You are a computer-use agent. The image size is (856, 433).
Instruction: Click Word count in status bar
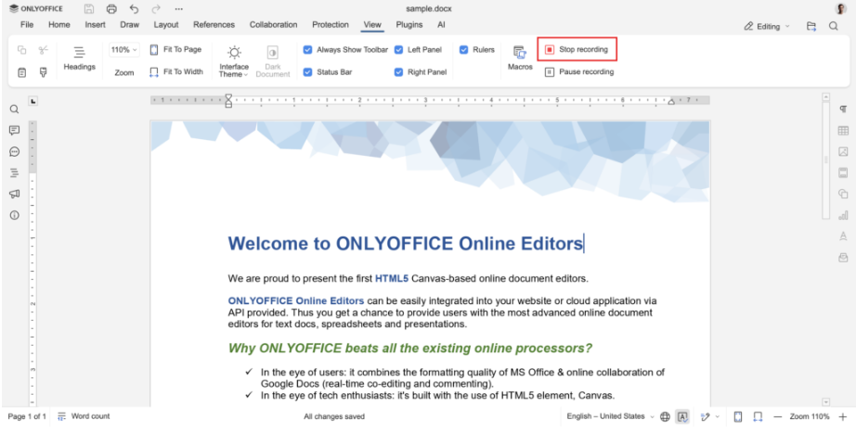pyautogui.click(x=84, y=416)
